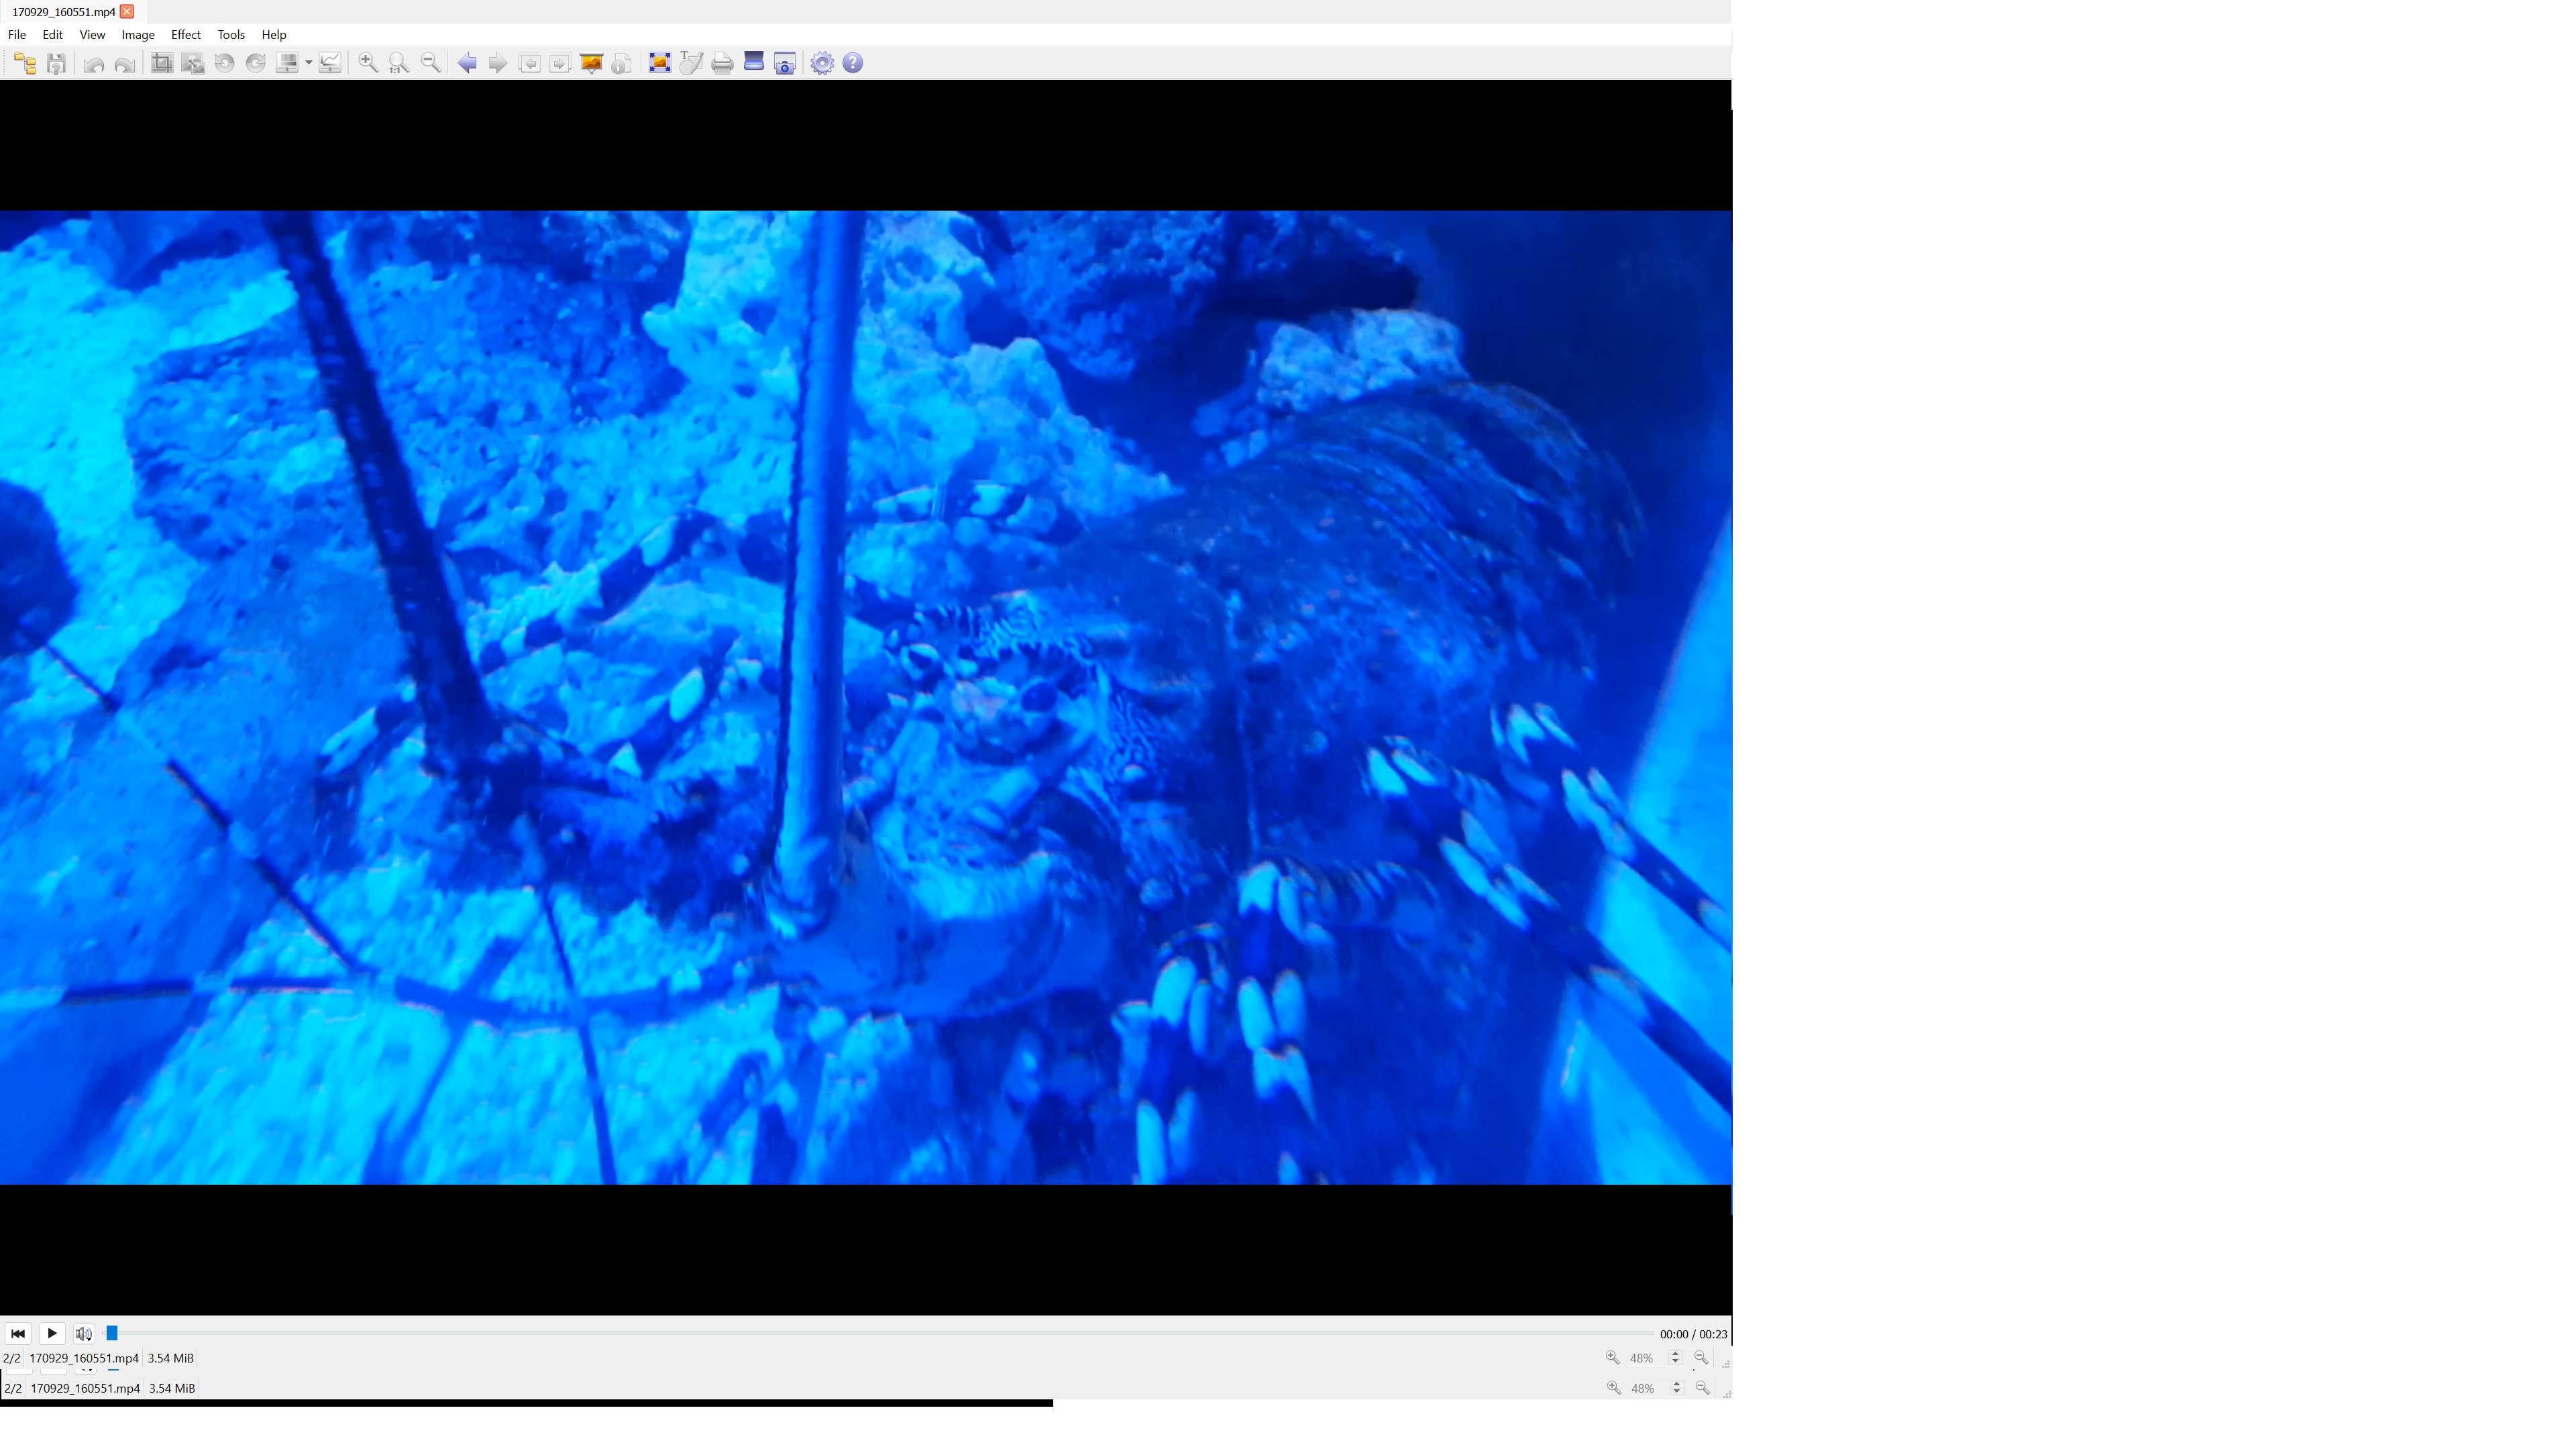Play the video

point(52,1333)
